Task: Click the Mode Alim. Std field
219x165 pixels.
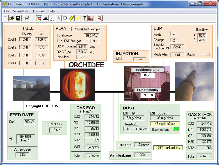Action: click(177, 55)
